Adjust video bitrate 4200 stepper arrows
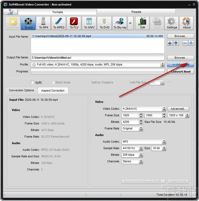Viewport: 199px width, 201px height. pyautogui.click(x=141, y=122)
